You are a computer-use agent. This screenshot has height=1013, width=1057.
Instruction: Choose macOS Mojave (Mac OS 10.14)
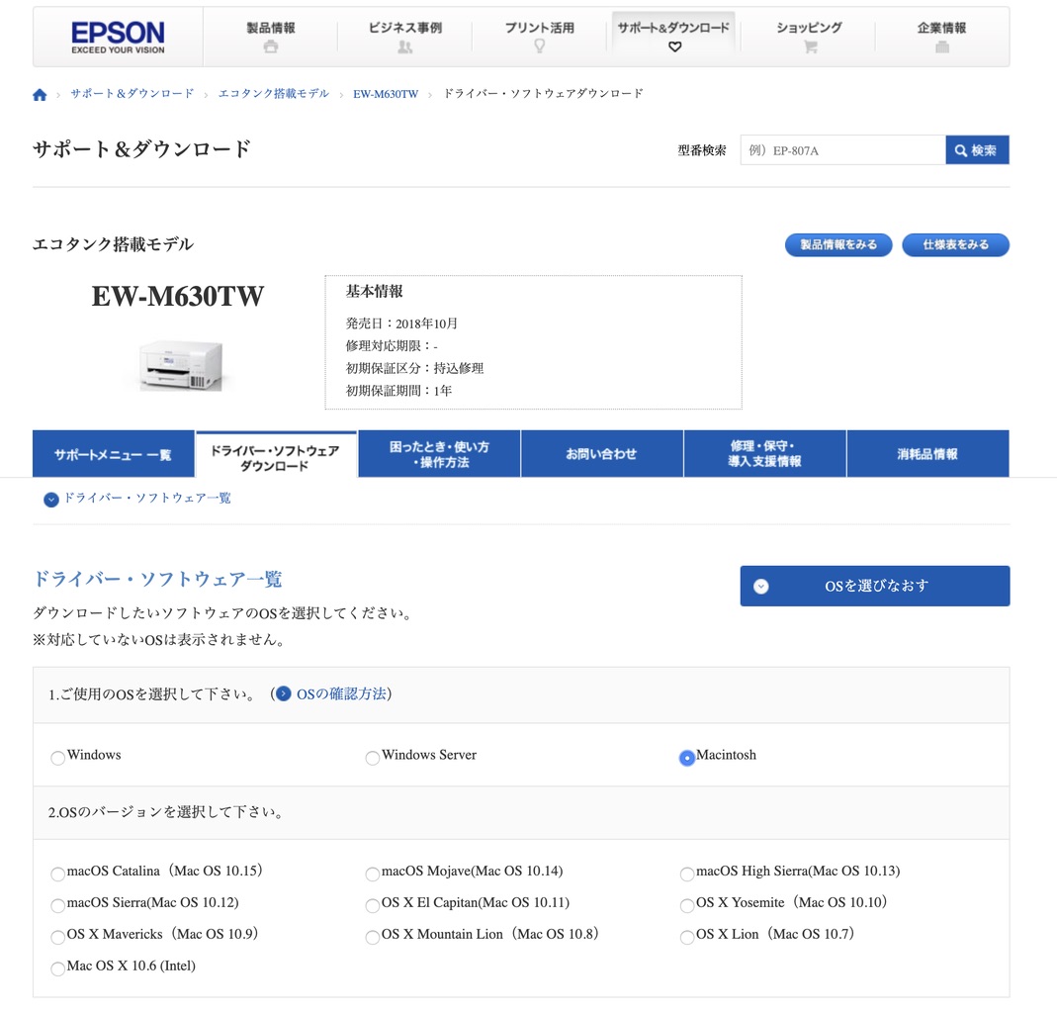pyautogui.click(x=372, y=874)
